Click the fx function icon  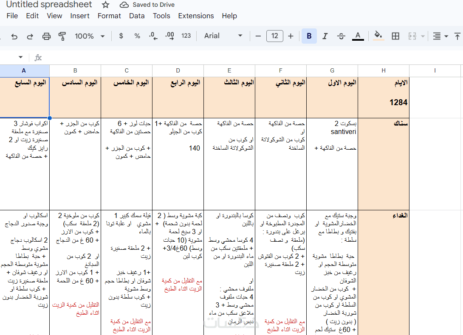click(38, 58)
